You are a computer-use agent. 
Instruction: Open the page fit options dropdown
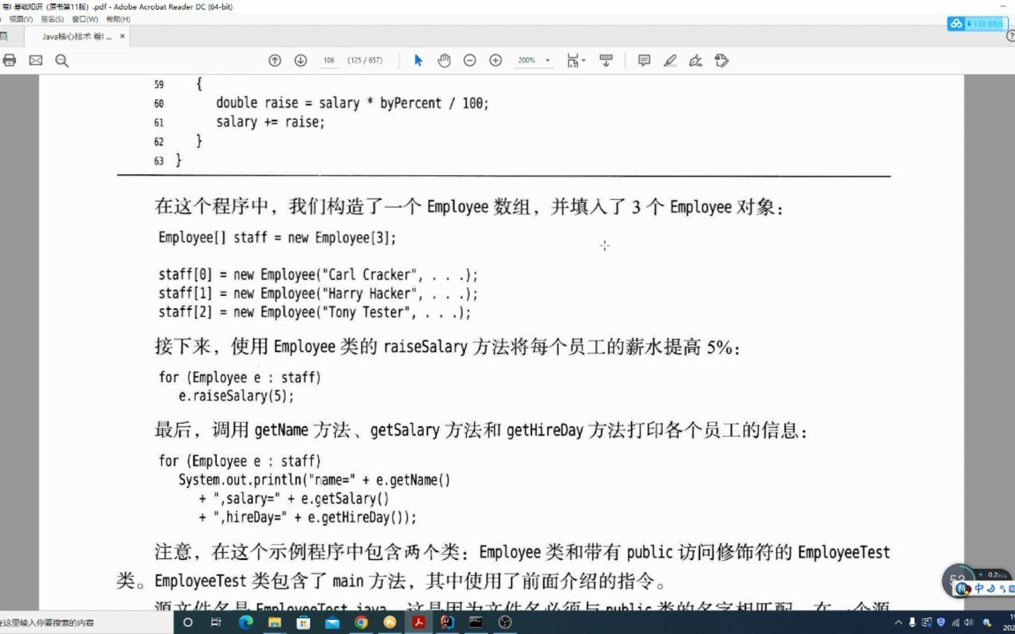point(576,60)
